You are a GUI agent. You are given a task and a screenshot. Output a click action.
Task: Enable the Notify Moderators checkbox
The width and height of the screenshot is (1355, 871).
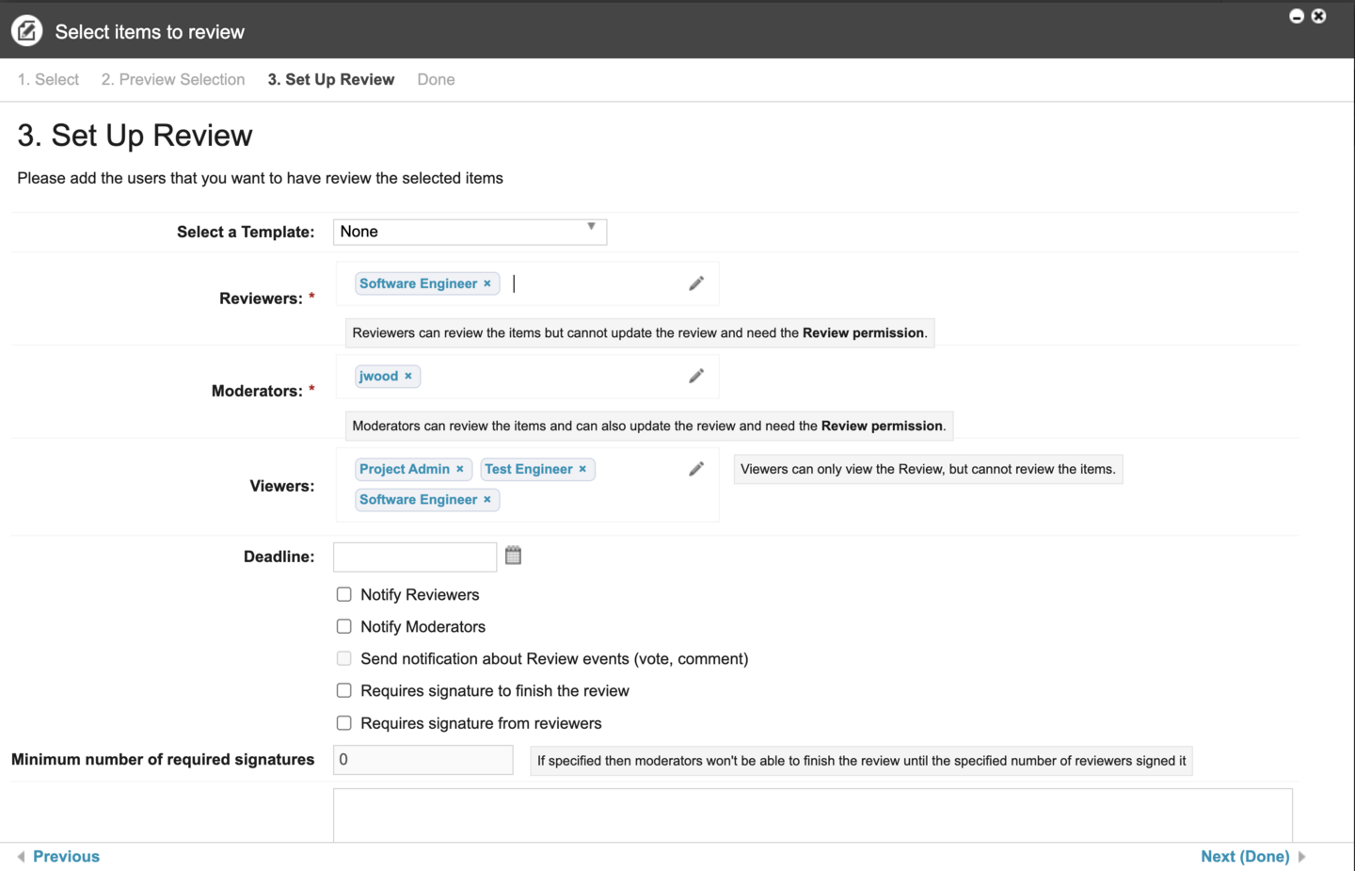344,626
